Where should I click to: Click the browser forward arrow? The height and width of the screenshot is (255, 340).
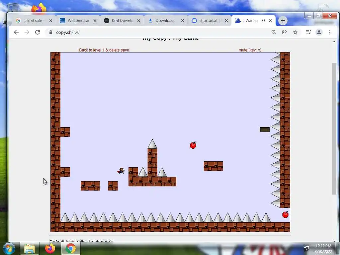[x=27, y=32]
